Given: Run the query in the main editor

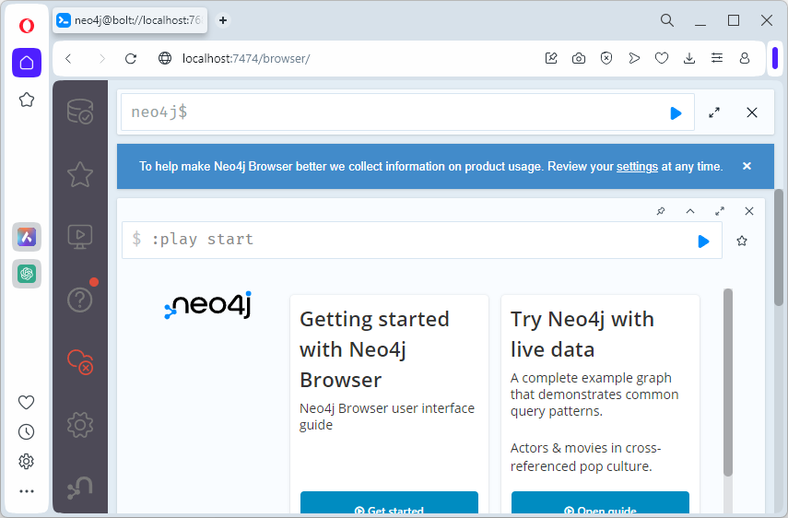Looking at the screenshot, I should click(676, 113).
